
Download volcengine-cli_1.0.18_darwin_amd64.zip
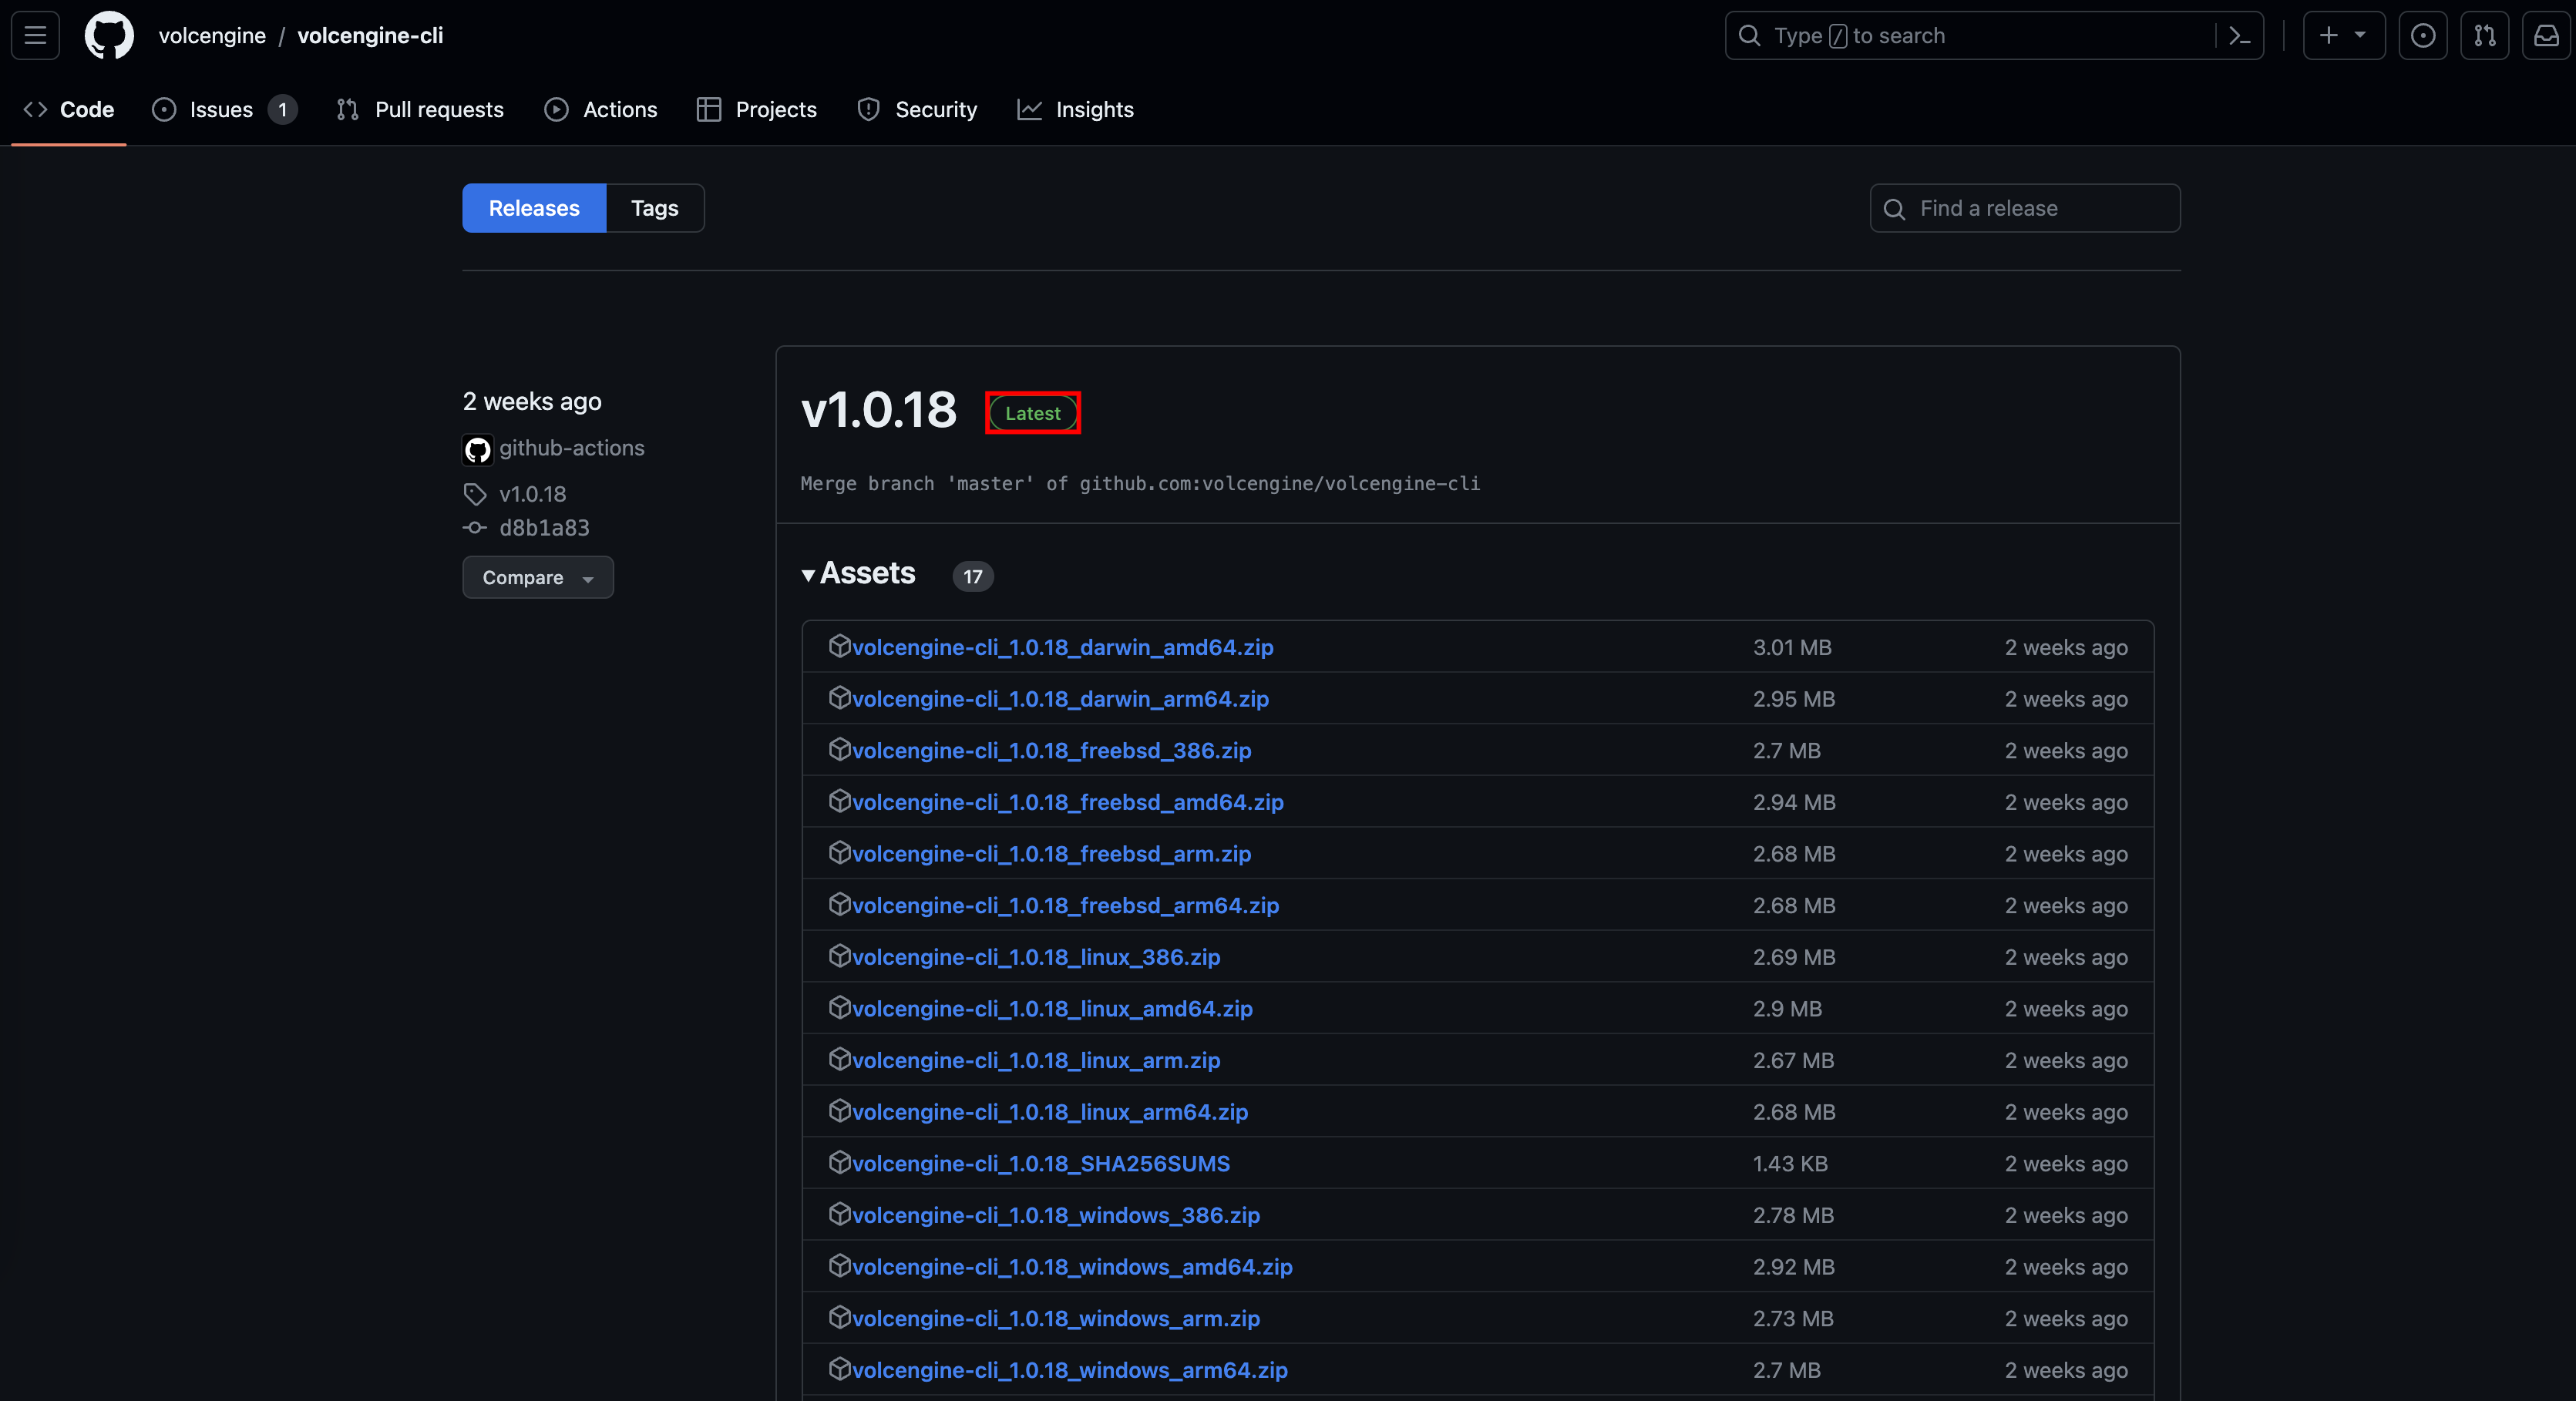pyautogui.click(x=1062, y=647)
